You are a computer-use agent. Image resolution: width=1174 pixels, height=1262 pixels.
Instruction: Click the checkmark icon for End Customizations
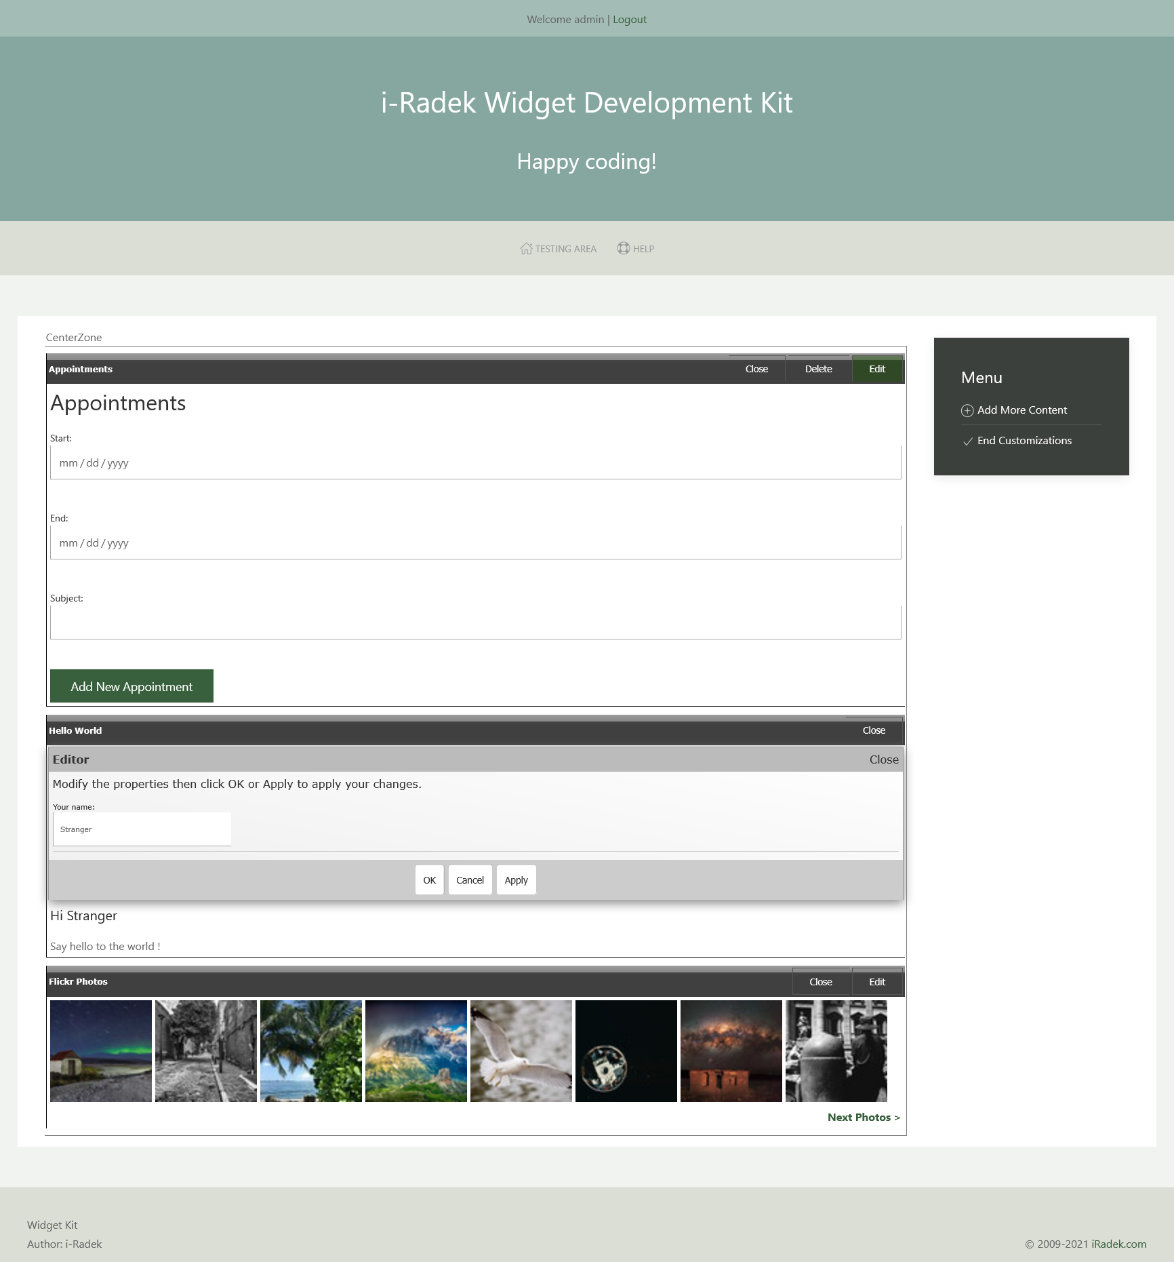(967, 441)
